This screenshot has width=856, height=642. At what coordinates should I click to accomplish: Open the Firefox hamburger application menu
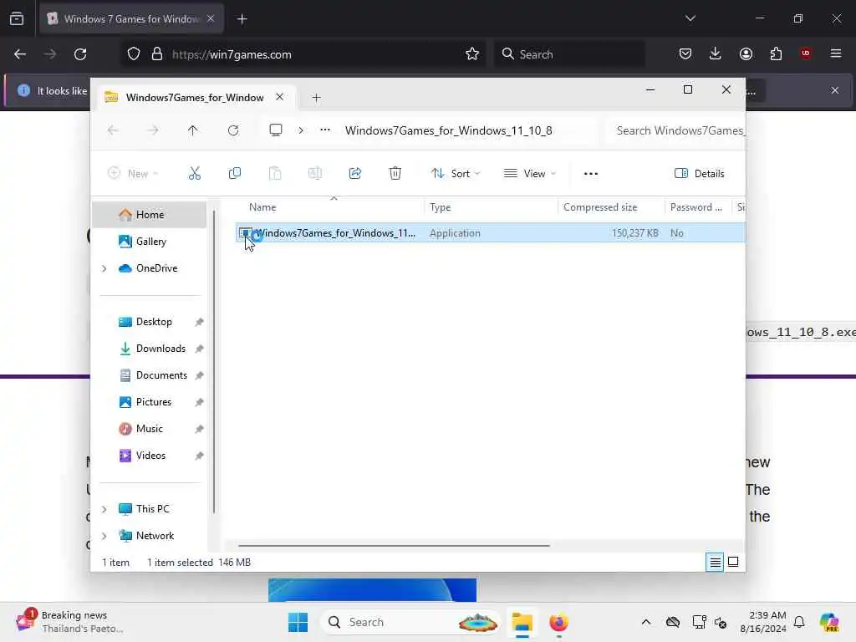835,53
